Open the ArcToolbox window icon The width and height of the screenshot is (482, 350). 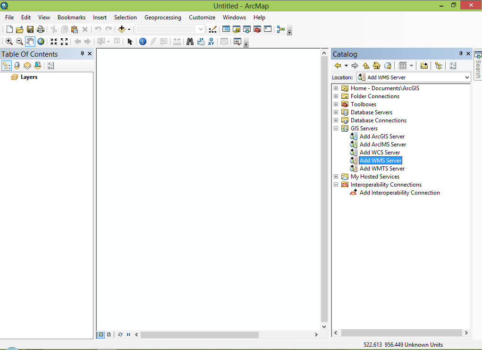[x=257, y=29]
